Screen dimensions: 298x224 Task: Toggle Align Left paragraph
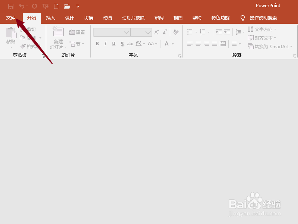tap(190, 44)
